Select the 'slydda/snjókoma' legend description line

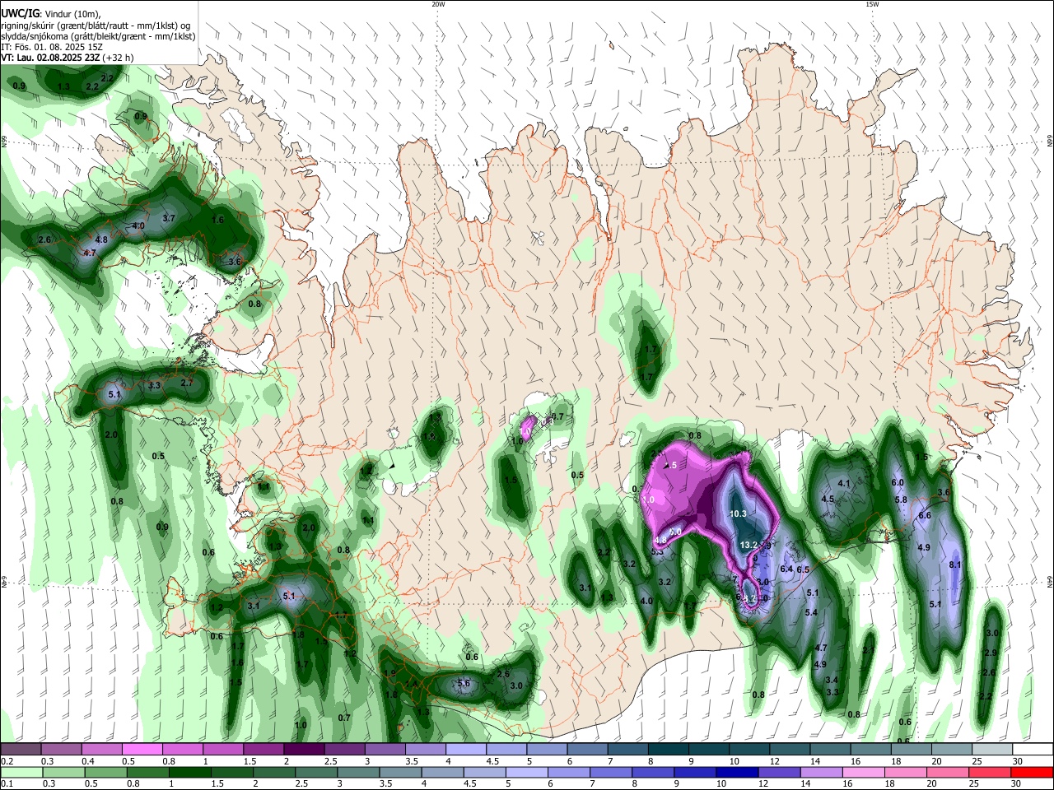[x=98, y=36]
